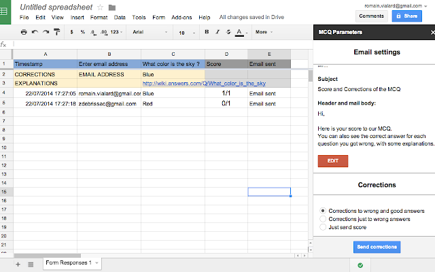Format as currency with dollar icon
This screenshot has width=435, height=272.
click(71, 32)
